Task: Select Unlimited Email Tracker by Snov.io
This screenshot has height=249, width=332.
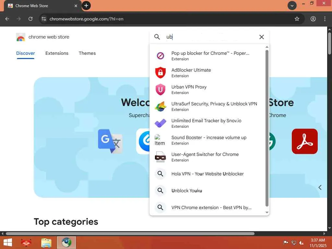Action: [207, 123]
